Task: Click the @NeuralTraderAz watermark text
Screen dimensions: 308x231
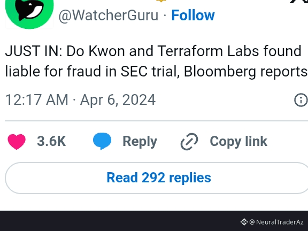Action: (x=276, y=222)
